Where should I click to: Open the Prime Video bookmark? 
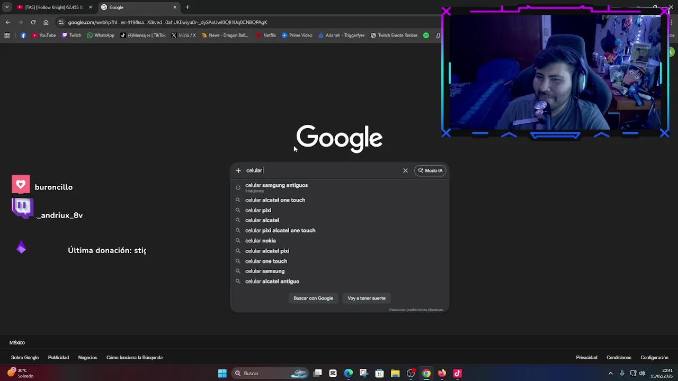pos(297,35)
